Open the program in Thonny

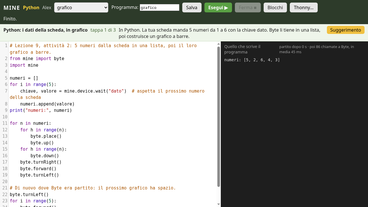(304, 7)
